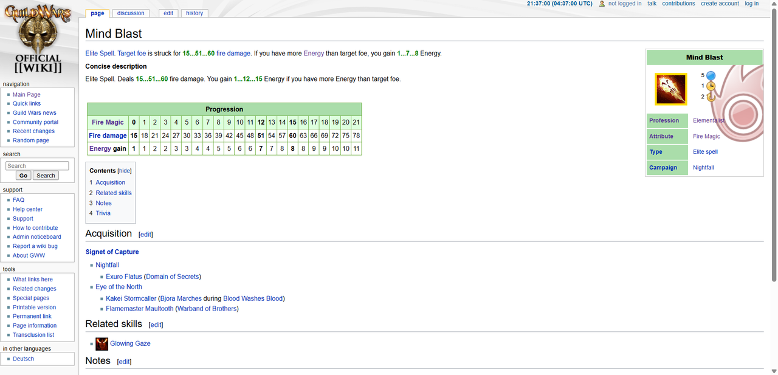Select the page tab
The height and width of the screenshot is (375, 778).
tap(97, 13)
